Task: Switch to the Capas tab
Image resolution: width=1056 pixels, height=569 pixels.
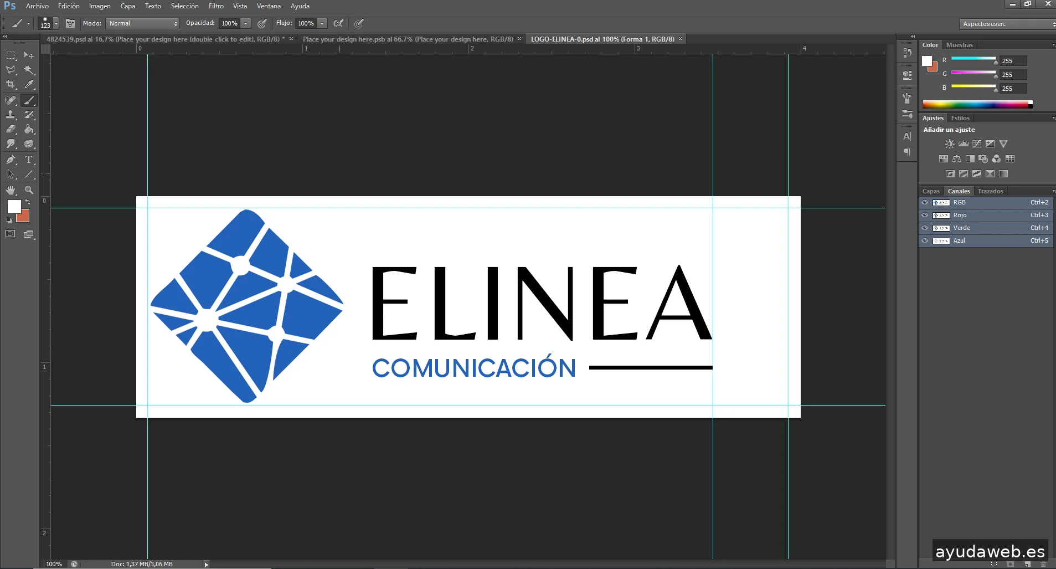Action: coord(931,191)
